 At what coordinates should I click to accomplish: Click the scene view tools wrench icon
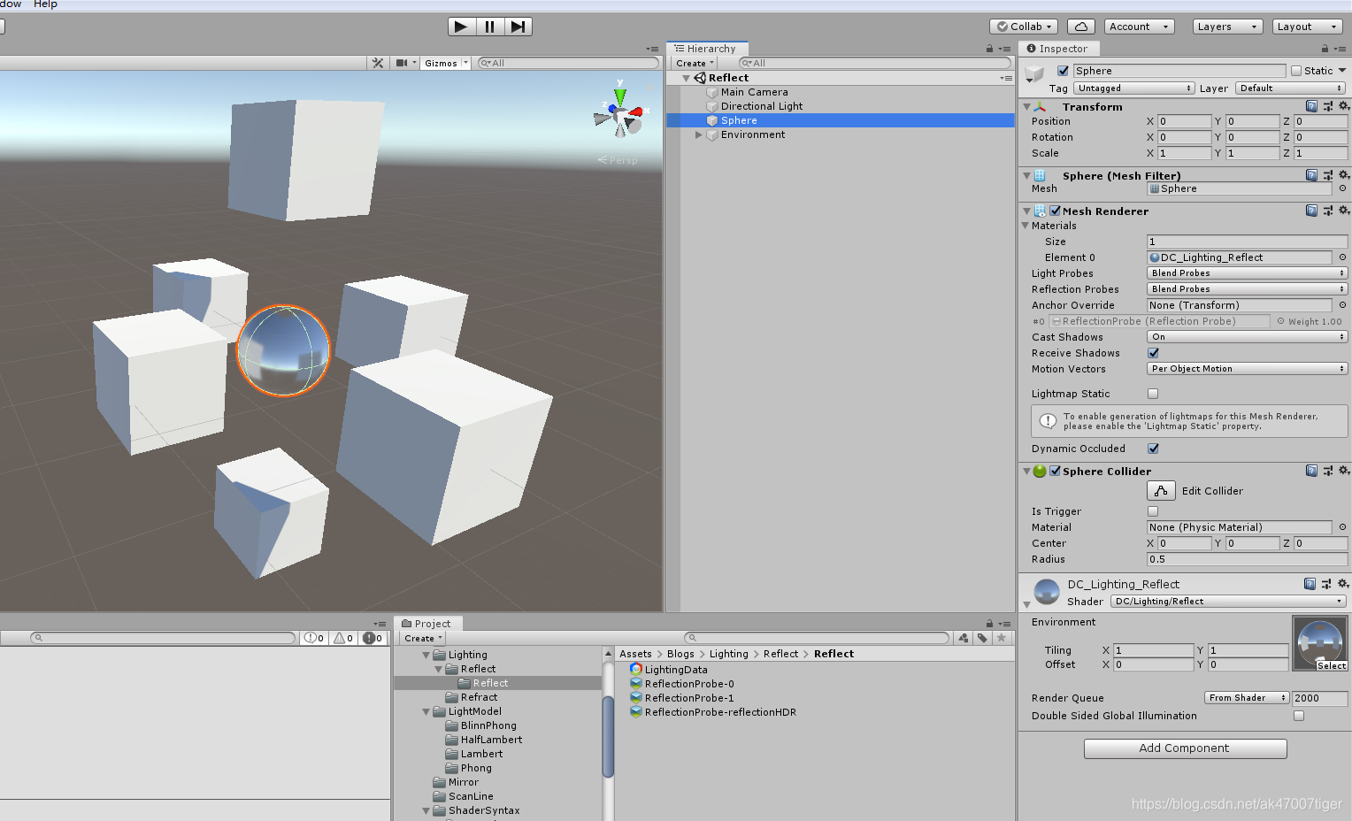pos(378,62)
